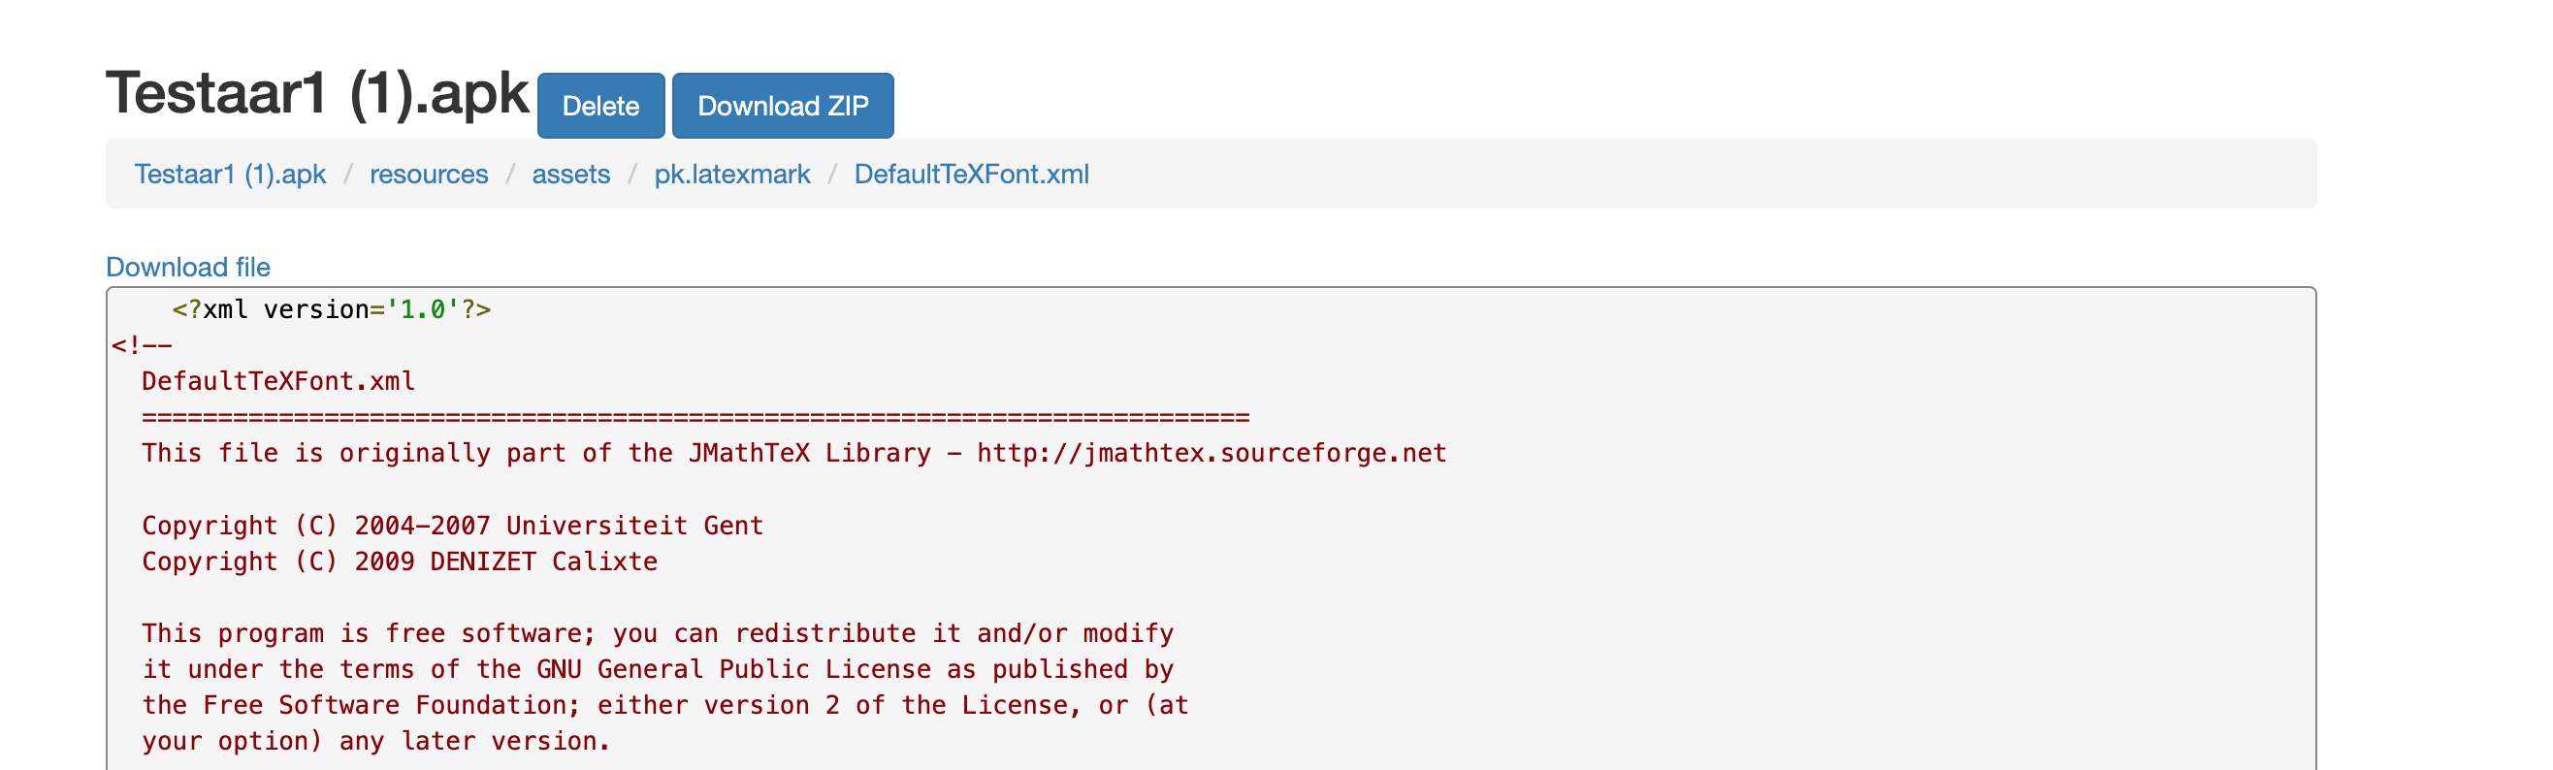Click the Download file link
This screenshot has width=2553, height=770.
[x=188, y=267]
